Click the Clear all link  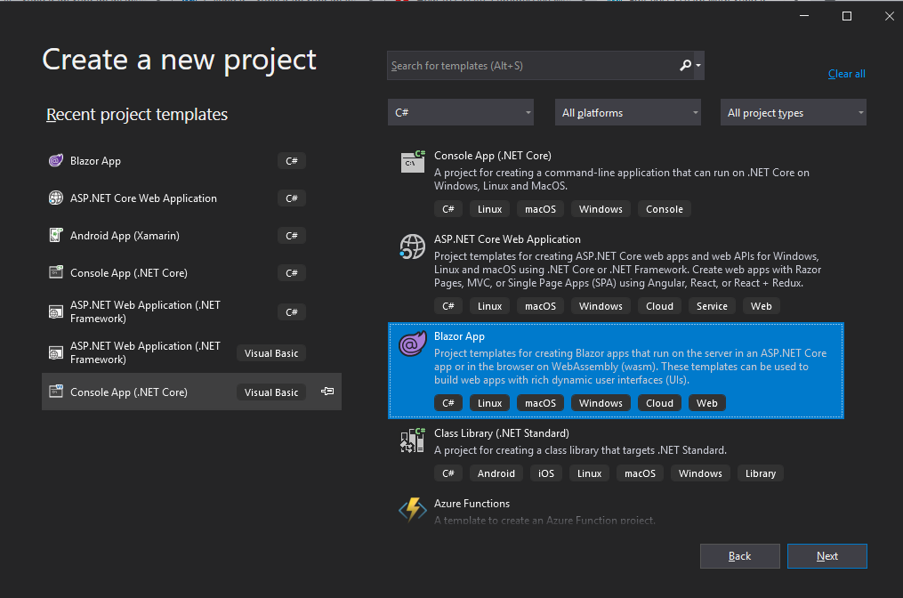tap(846, 73)
